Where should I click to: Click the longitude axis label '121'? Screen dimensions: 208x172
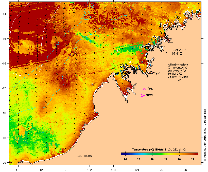click(66, 170)
